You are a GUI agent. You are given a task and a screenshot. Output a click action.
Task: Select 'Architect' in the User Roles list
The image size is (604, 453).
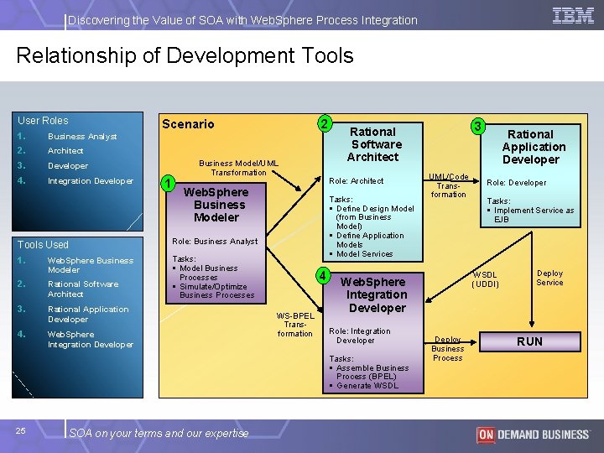click(65, 151)
